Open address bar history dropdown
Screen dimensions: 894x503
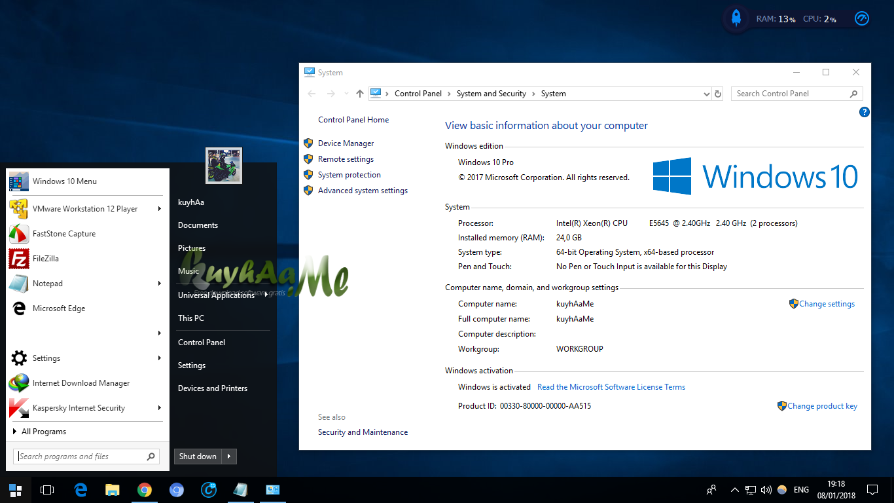pos(706,94)
